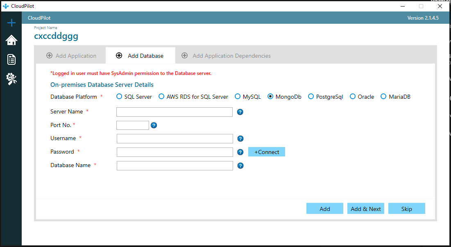Click the red SysAdmin permission notice
Image resolution: width=451 pixels, height=247 pixels.
(x=131, y=73)
